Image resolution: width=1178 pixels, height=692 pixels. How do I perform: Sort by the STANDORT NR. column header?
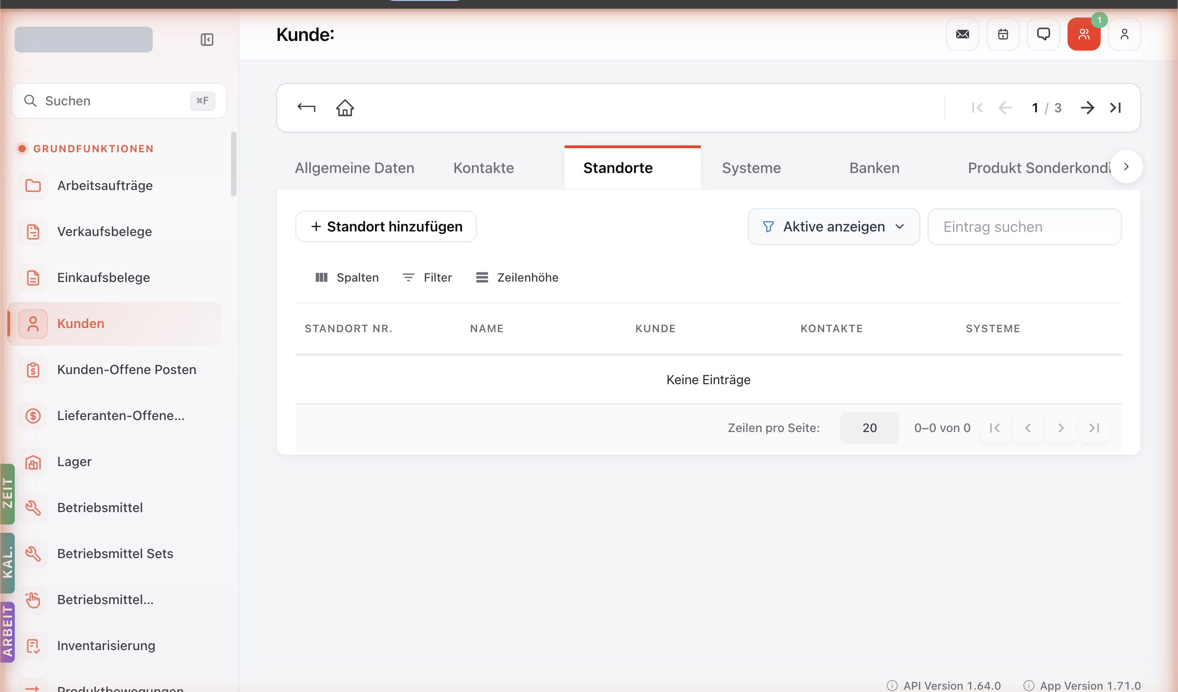pos(348,329)
